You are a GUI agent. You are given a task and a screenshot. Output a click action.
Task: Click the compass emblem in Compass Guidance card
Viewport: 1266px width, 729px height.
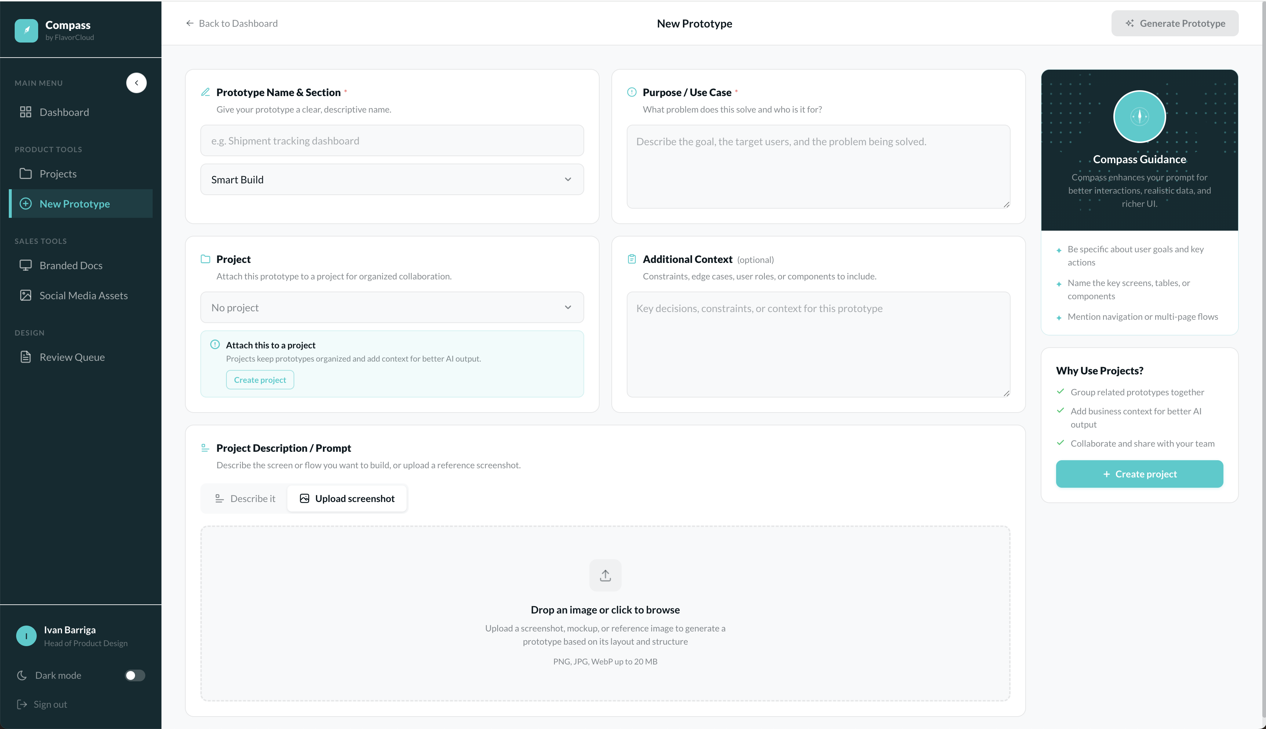[1139, 117]
